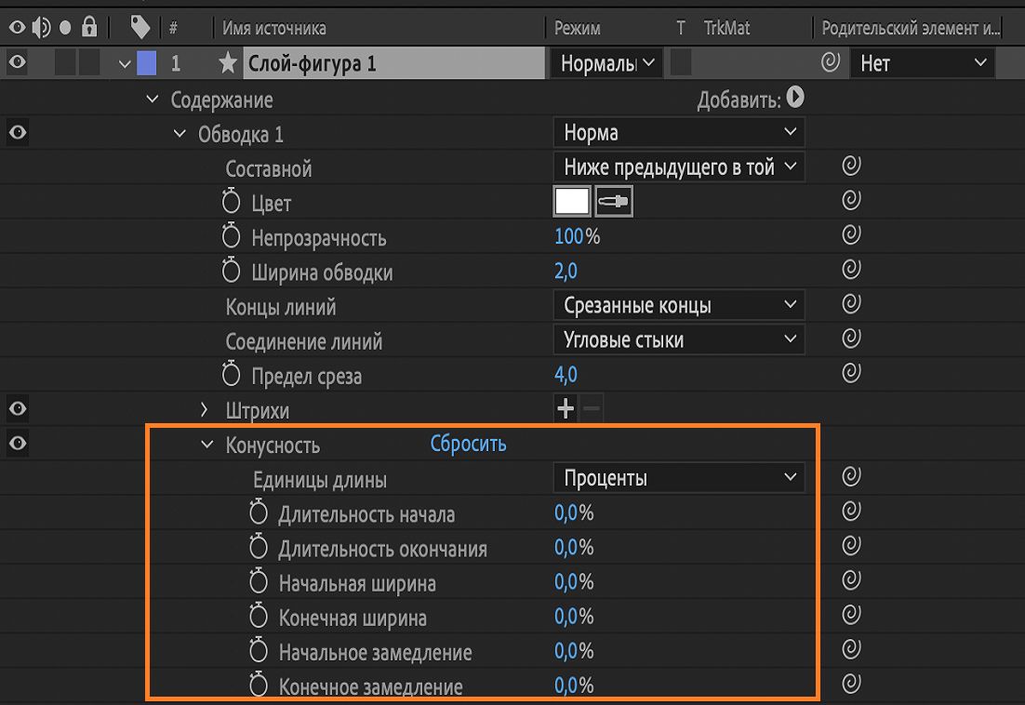
Task: Click the Сбросить link for Конусность
Action: pyautogui.click(x=468, y=444)
